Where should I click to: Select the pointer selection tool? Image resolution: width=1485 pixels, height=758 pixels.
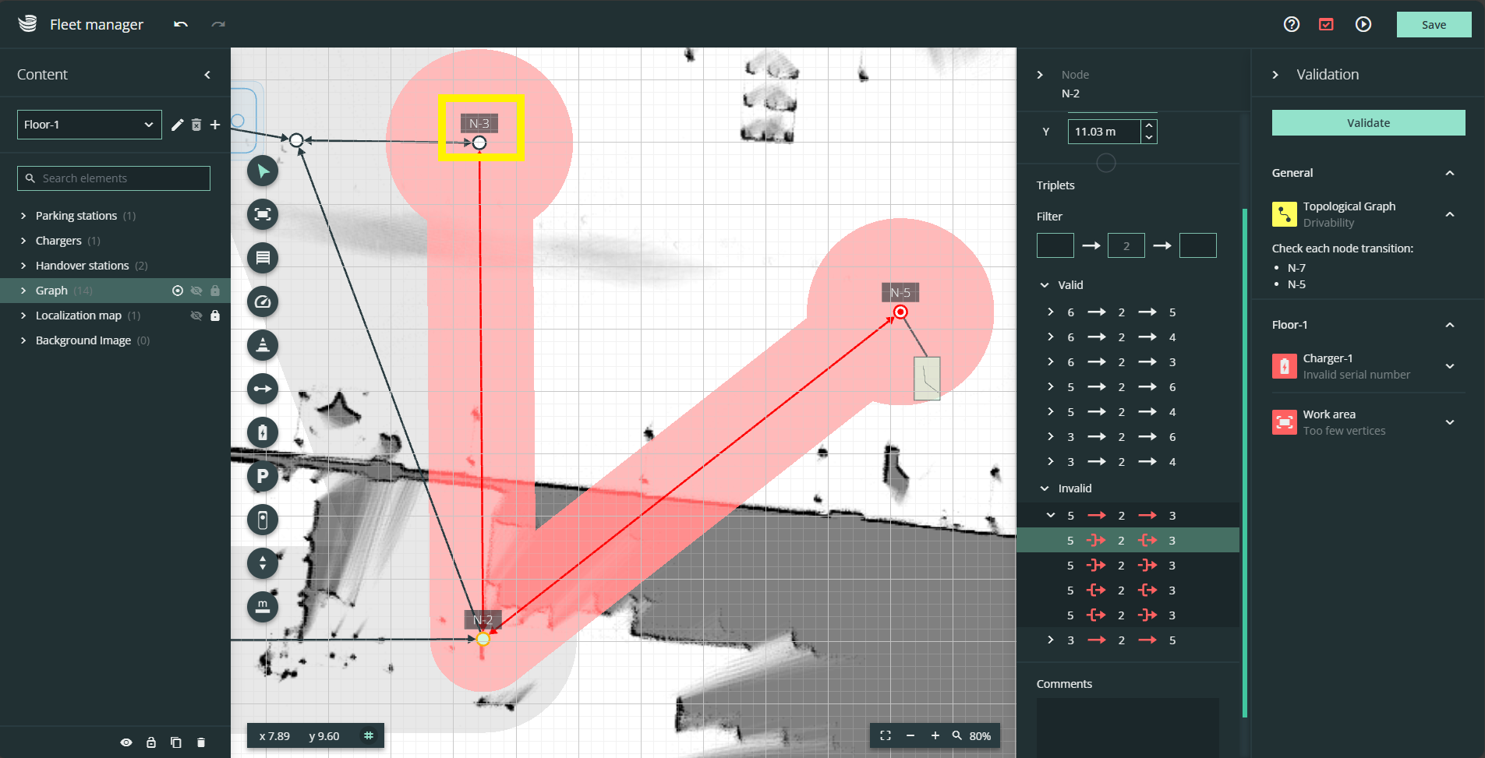click(263, 171)
